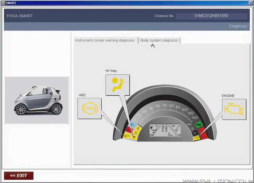Click the blue high-beam light on the cluster

coord(133,125)
